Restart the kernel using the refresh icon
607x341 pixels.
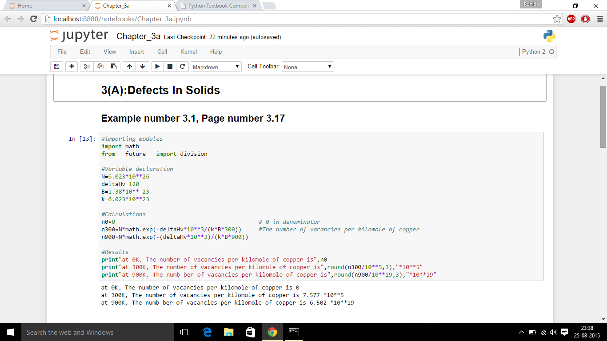click(x=182, y=67)
